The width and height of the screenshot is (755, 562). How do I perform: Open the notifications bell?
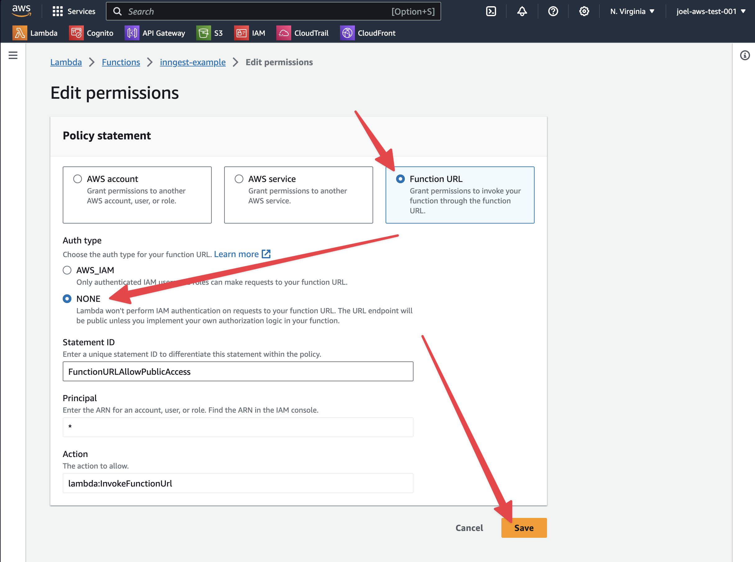522,11
